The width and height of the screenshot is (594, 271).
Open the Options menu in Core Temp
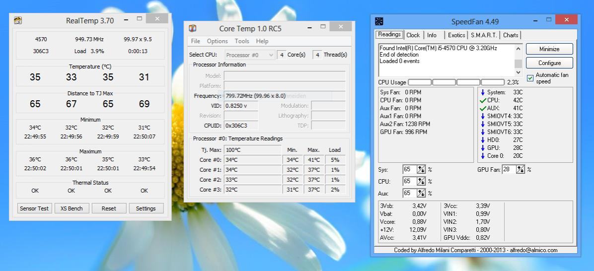(x=218, y=41)
